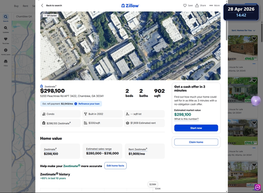This screenshot has width=263, height=193.
Task: Open Search in left sidebar
Action: (6, 18)
